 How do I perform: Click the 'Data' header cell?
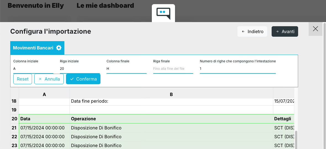coord(44,119)
